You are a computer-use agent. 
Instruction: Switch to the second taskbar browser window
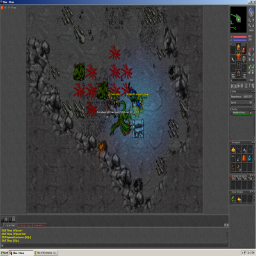(x=46, y=253)
